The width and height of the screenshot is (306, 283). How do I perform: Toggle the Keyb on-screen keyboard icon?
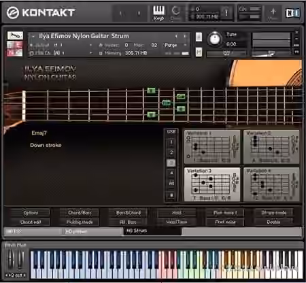click(x=158, y=13)
